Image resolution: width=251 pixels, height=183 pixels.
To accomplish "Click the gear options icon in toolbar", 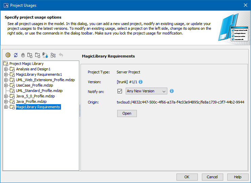I will point(8,55).
